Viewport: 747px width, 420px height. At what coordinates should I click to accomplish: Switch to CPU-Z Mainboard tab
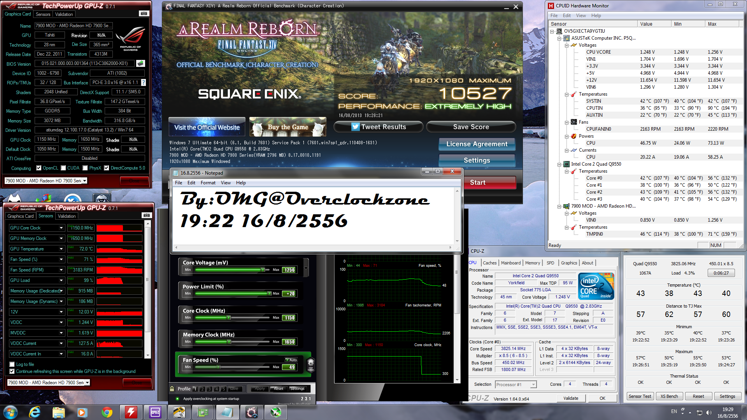tap(510, 263)
